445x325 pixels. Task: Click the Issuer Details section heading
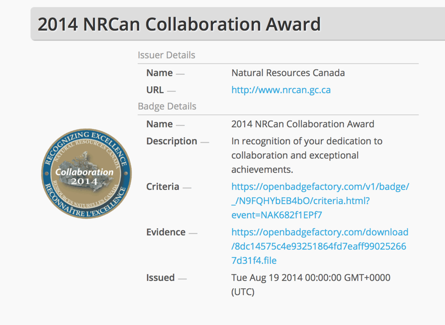click(x=166, y=55)
